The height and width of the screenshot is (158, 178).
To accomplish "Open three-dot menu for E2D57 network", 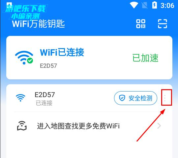I will tap(165, 98).
